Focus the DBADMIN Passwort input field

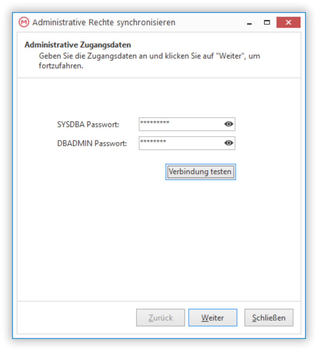181,143
